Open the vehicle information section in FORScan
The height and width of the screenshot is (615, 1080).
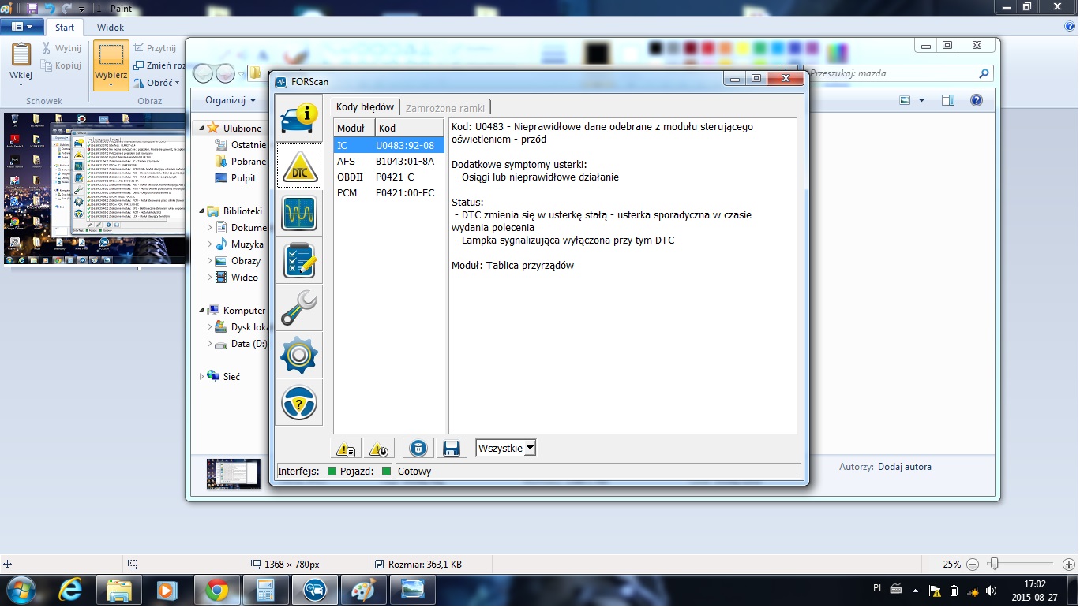[x=298, y=118]
